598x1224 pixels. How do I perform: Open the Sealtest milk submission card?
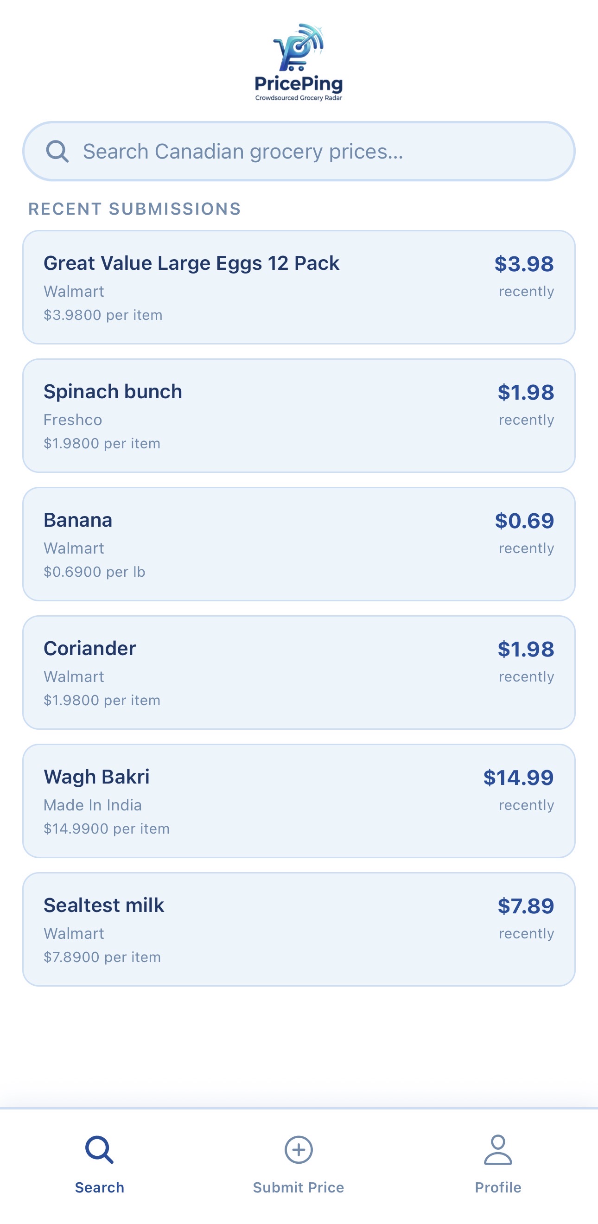click(x=299, y=930)
